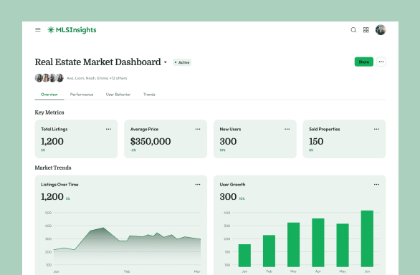Open the user profile avatar
Viewport: 420px width, 275px height.
tap(381, 30)
